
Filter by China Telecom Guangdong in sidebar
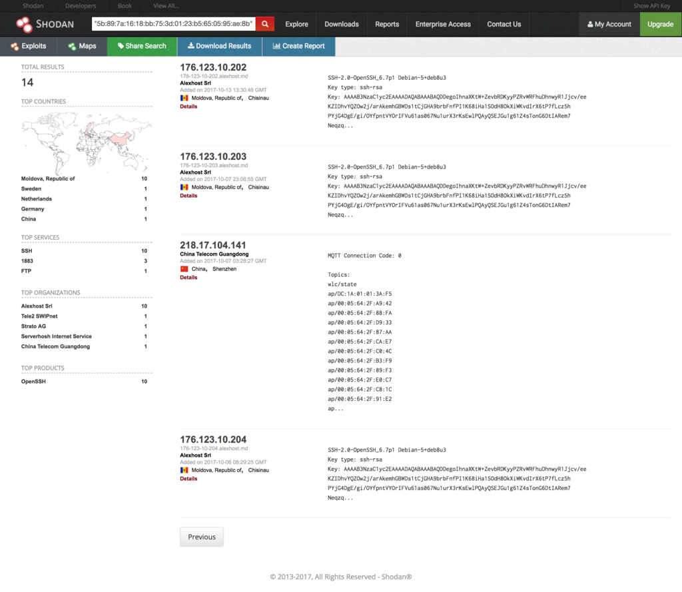(x=56, y=346)
